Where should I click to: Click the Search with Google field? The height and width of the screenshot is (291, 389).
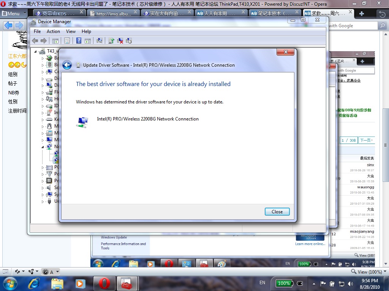pyautogui.click(x=353, y=25)
